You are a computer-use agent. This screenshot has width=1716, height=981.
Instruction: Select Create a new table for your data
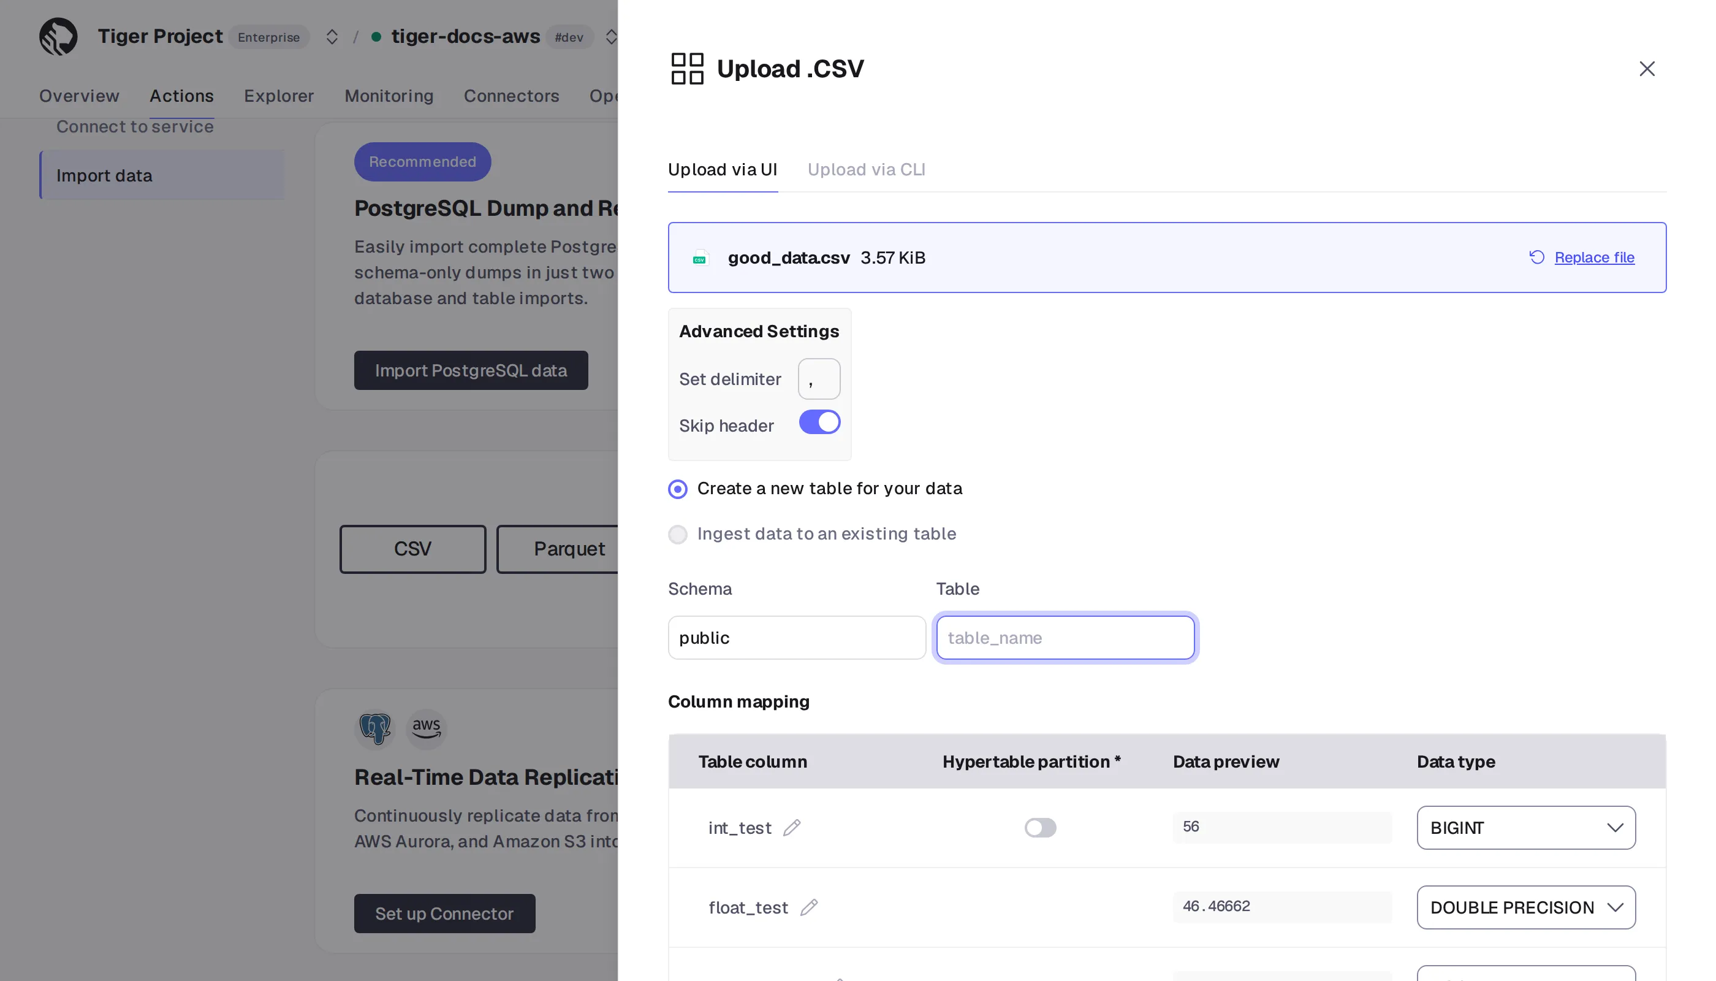coord(677,489)
